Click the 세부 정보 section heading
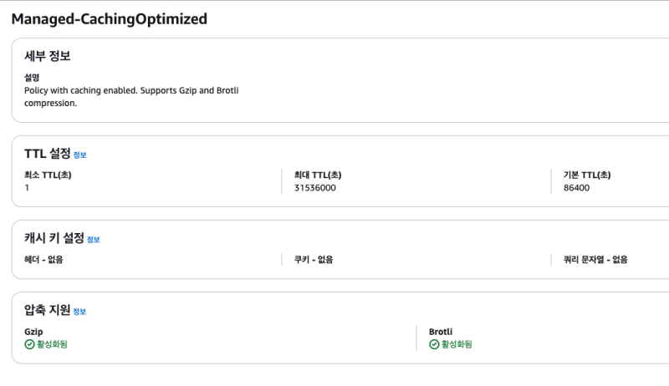 tap(48, 57)
